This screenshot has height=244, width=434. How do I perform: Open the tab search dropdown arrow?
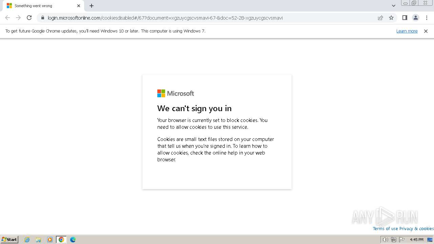click(x=393, y=6)
